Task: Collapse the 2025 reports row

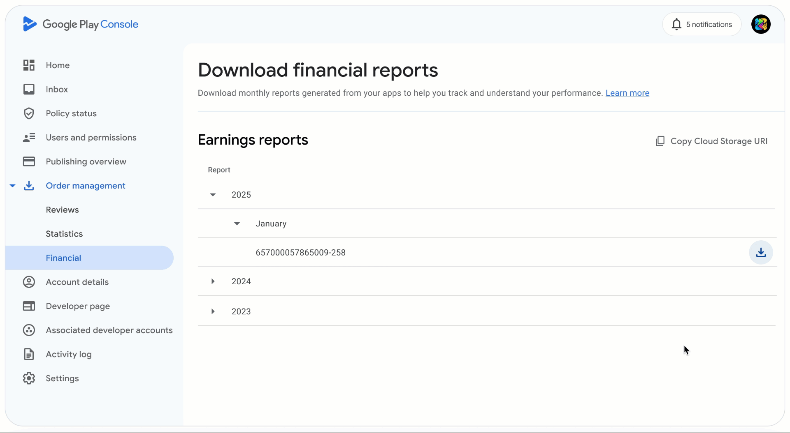Action: click(x=213, y=195)
